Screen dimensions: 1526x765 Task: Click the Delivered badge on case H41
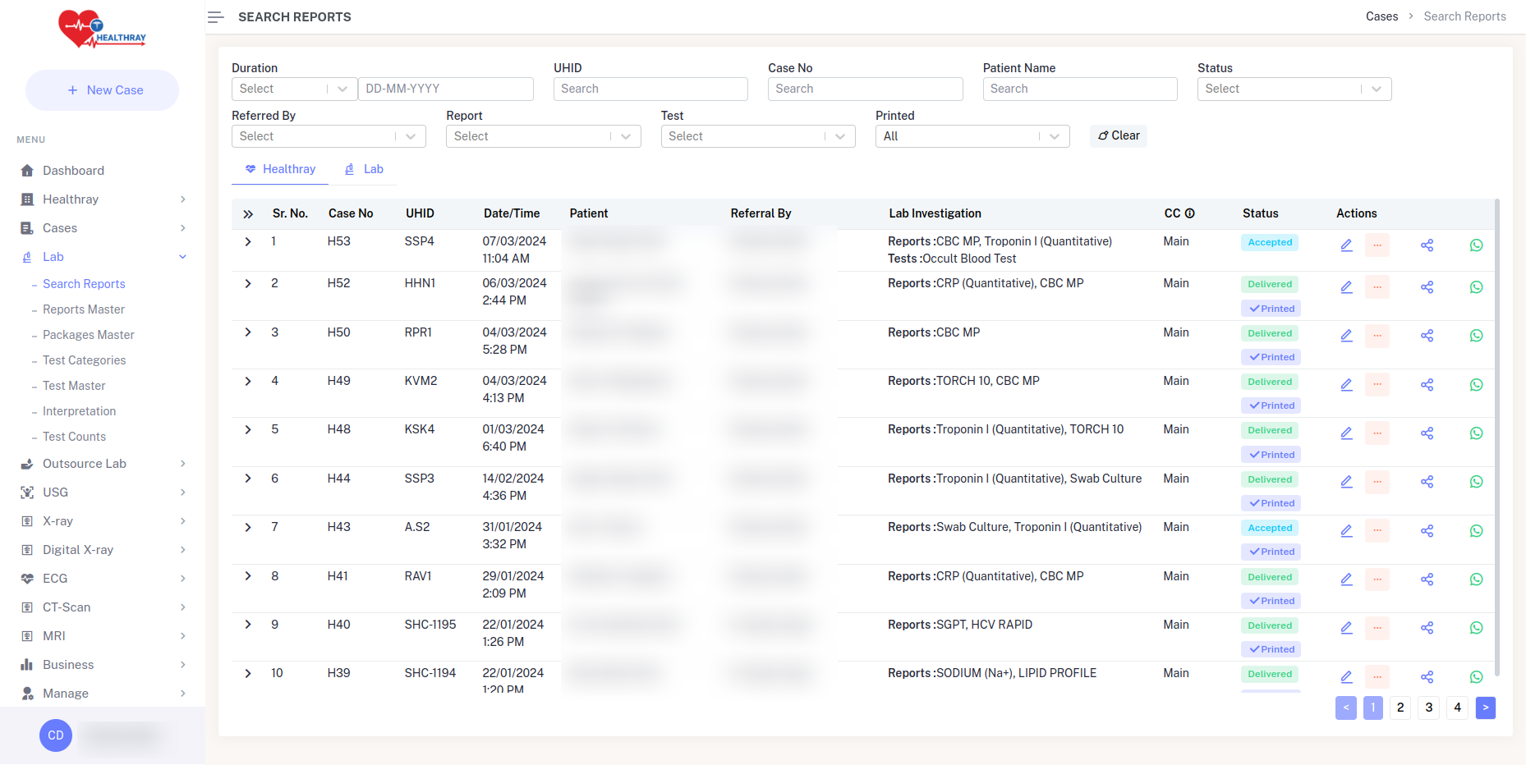click(x=1269, y=576)
